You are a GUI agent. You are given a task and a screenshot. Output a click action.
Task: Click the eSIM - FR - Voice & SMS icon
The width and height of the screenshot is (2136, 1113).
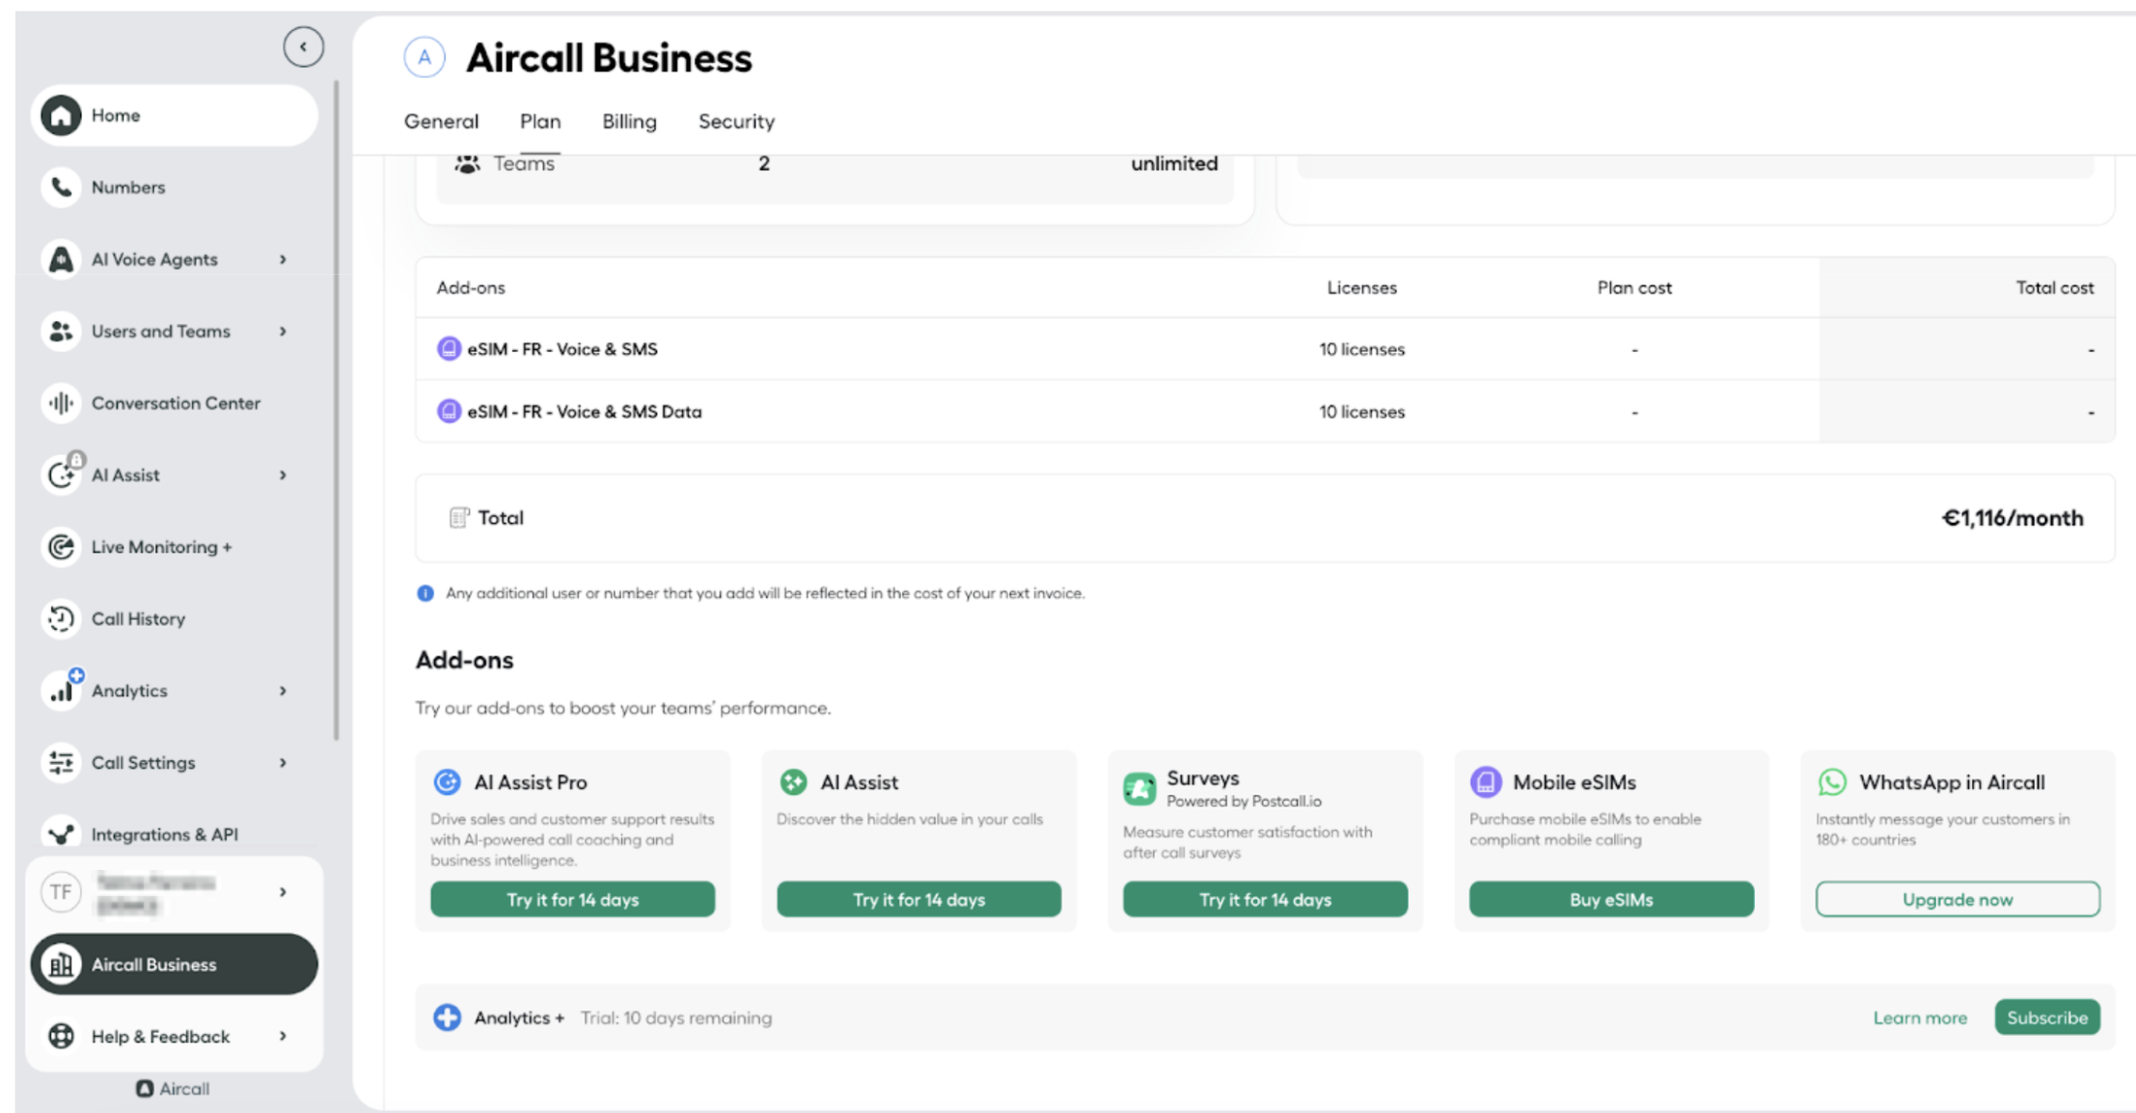pyautogui.click(x=449, y=349)
